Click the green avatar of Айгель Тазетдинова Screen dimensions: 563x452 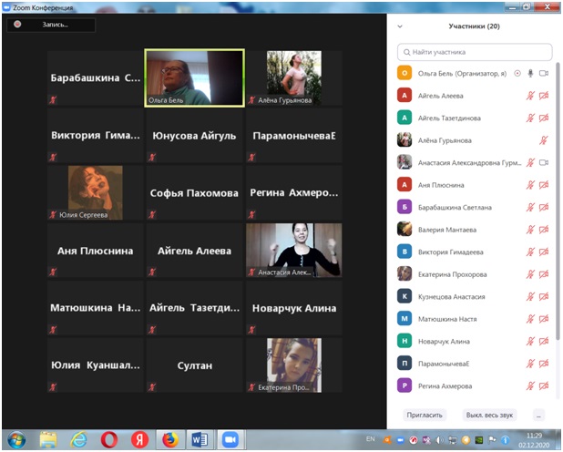(404, 118)
